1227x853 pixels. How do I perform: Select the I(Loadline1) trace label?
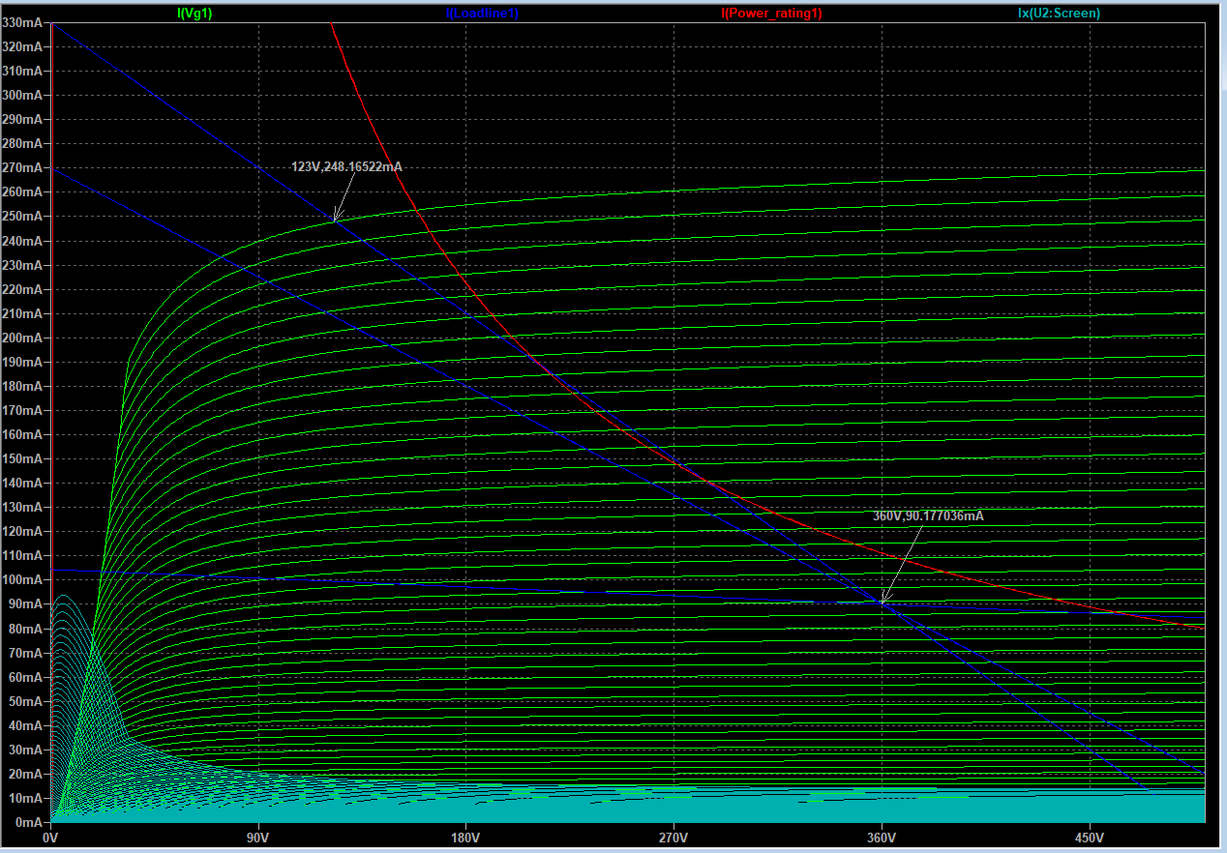click(x=482, y=14)
